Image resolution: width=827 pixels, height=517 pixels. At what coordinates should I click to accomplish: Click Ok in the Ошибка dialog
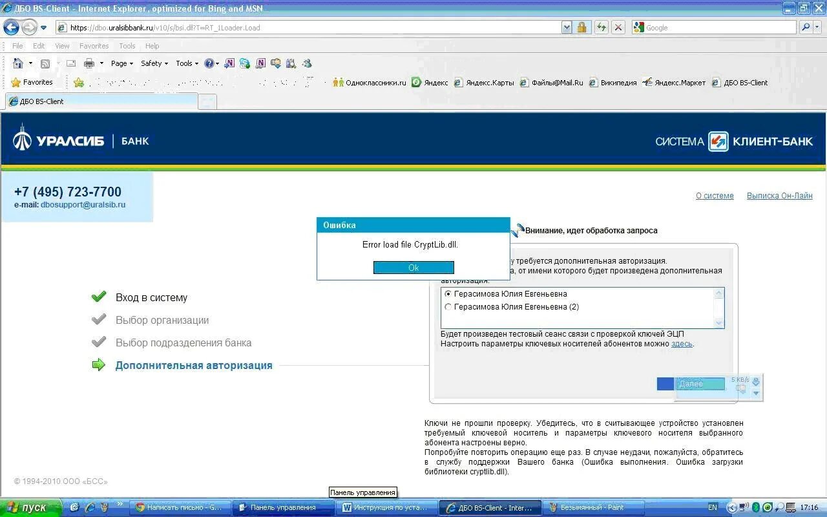coord(413,268)
